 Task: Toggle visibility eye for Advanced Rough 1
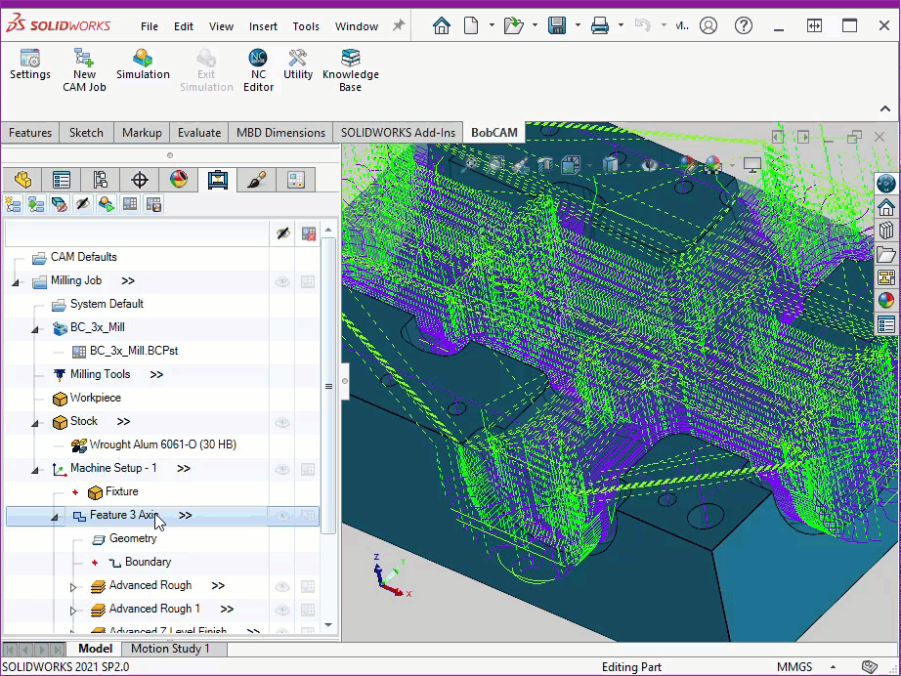pyautogui.click(x=282, y=610)
